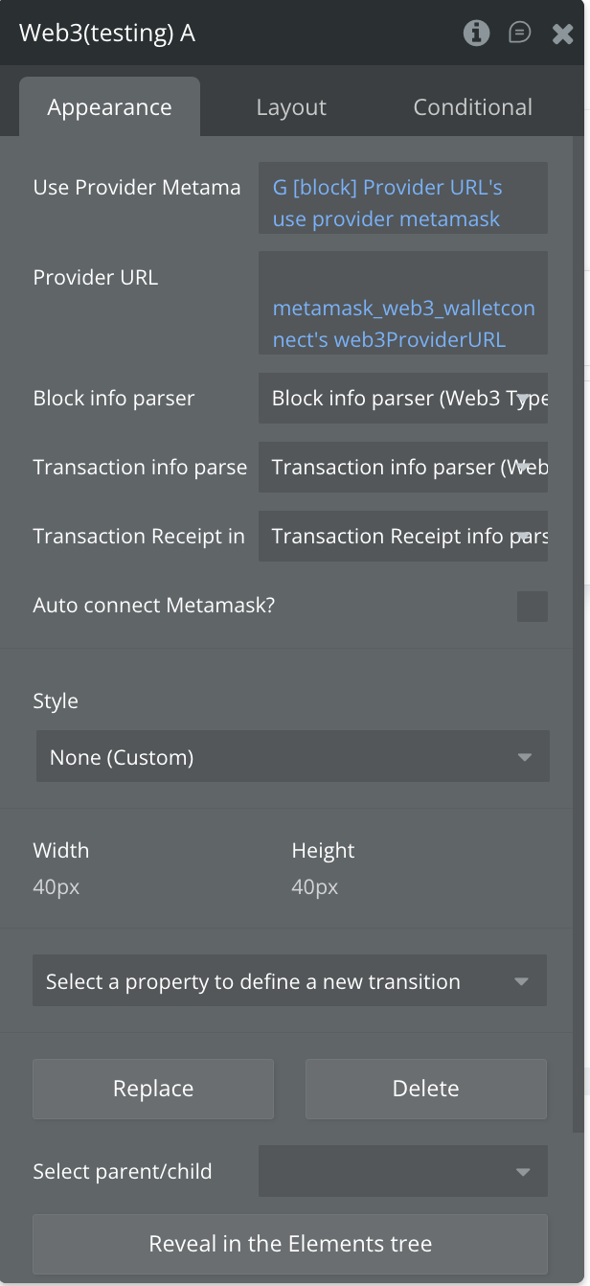This screenshot has height=1286, width=590.
Task: Switch to the Conditional tab
Action: 472,107
